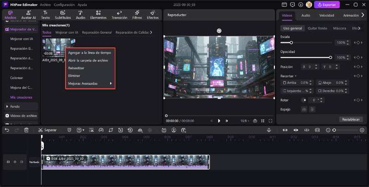Click the microphone voice-over icon
Viewport: 369px width, 187px height.
click(x=268, y=130)
